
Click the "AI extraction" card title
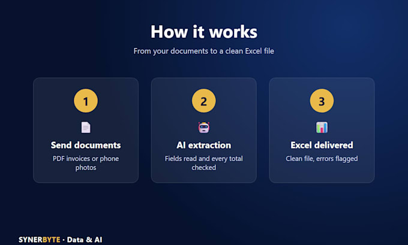204,145
